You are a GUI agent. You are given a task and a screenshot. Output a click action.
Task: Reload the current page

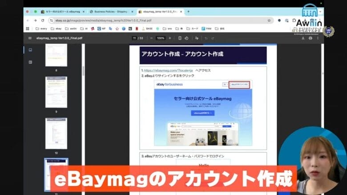point(43,20)
